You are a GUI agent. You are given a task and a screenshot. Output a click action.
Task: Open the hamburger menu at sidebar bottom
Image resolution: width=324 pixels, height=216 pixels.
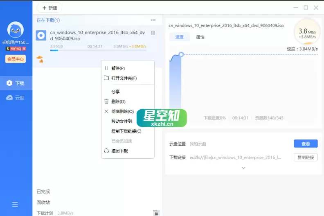(15, 205)
